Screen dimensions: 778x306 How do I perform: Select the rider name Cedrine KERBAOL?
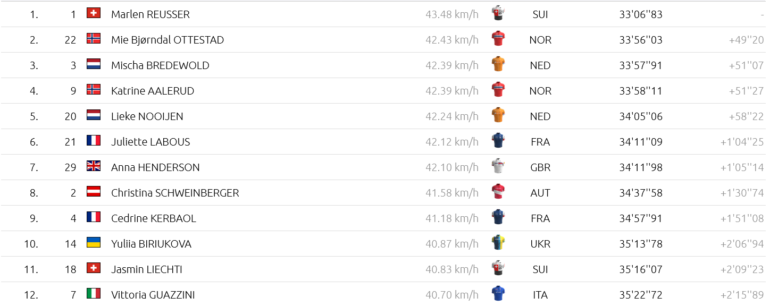[154, 218]
